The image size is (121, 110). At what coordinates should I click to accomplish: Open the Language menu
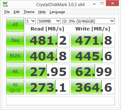tap(57, 12)
